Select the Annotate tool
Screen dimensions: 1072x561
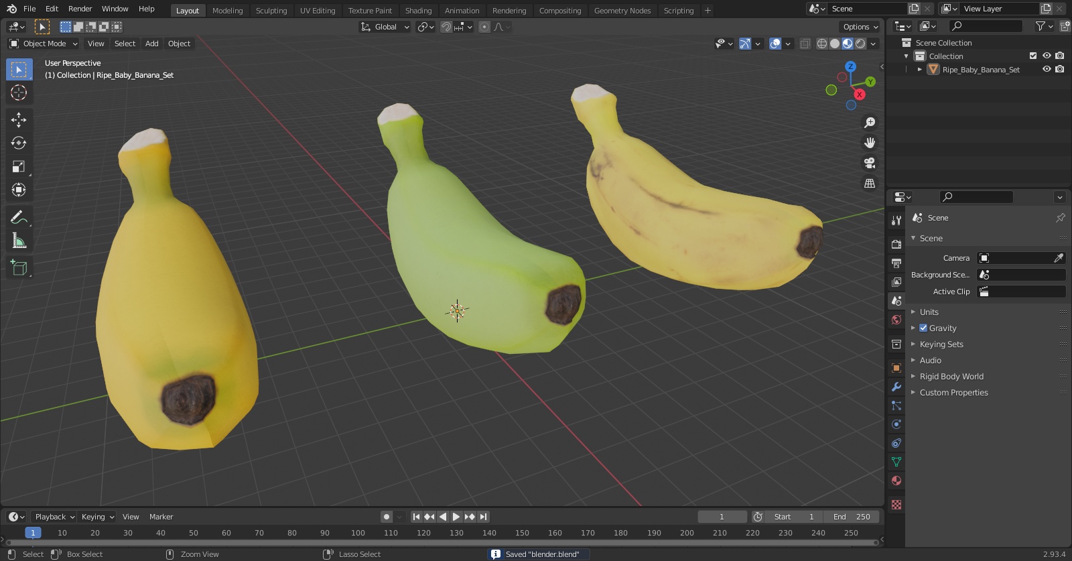pyautogui.click(x=19, y=217)
